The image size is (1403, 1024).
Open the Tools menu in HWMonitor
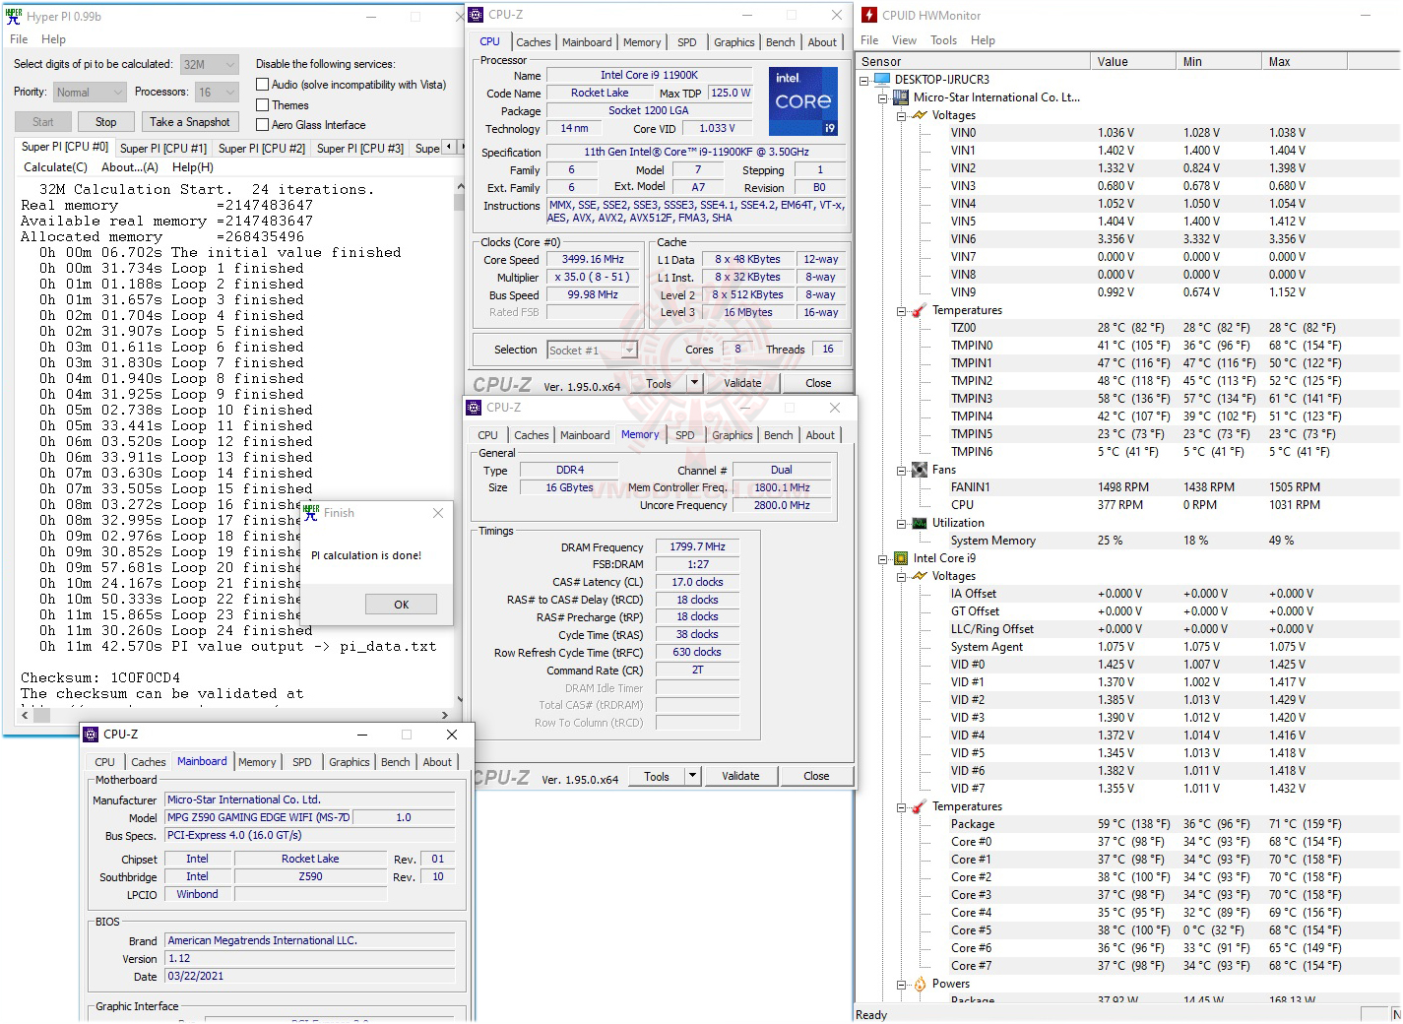tap(943, 40)
